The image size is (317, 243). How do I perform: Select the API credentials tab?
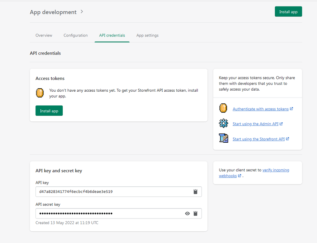point(112,36)
